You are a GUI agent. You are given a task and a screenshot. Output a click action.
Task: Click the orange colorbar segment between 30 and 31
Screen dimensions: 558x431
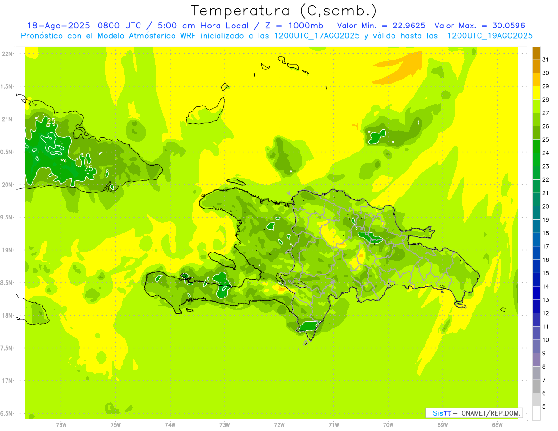coord(536,66)
